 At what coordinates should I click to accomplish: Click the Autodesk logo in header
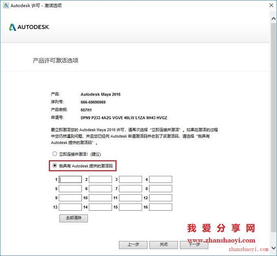point(29,27)
